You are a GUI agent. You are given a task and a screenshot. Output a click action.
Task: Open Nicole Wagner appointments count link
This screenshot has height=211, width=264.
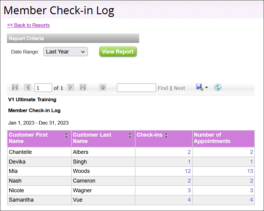point(251,190)
